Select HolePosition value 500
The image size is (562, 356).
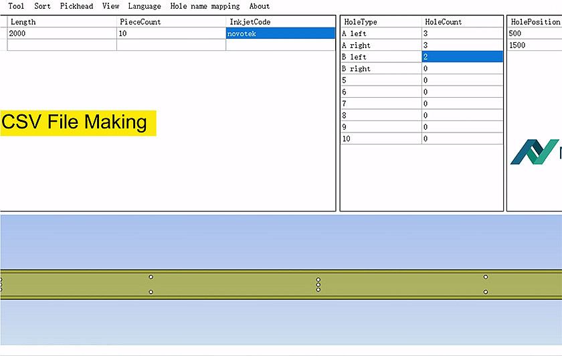click(535, 33)
